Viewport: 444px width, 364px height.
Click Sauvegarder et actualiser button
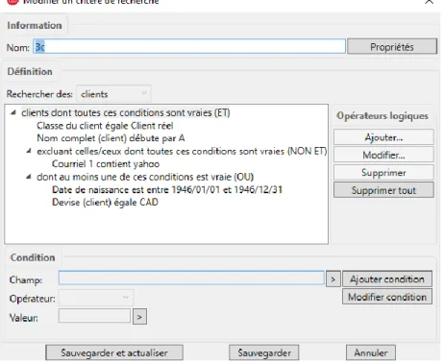coord(114,352)
